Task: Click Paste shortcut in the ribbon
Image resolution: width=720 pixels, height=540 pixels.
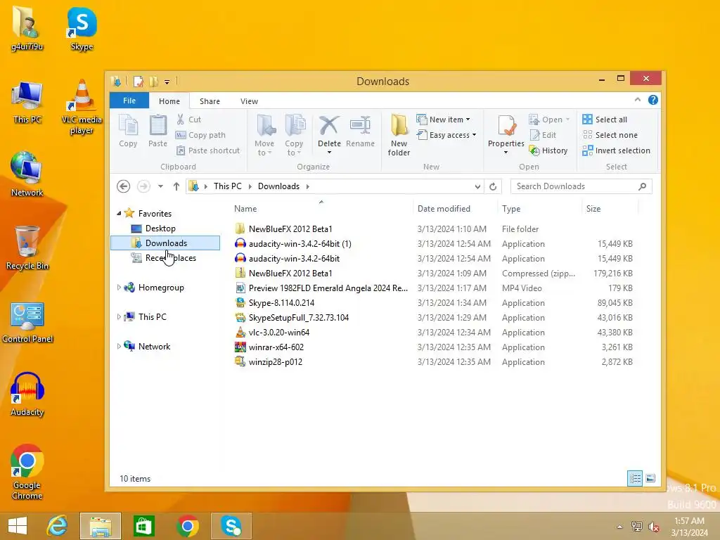Action: tap(208, 150)
